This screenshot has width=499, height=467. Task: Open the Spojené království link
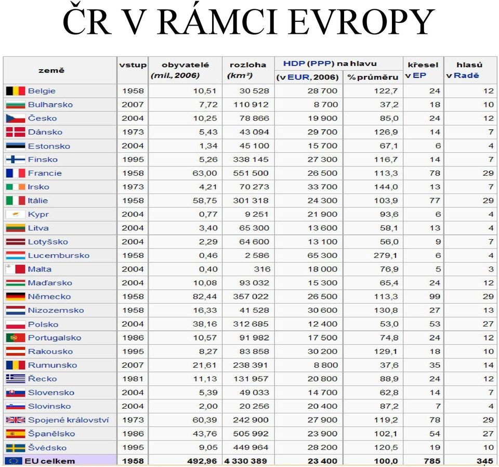tap(69, 420)
